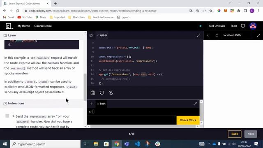Click the Chrome address bar URL

pos(92,11)
